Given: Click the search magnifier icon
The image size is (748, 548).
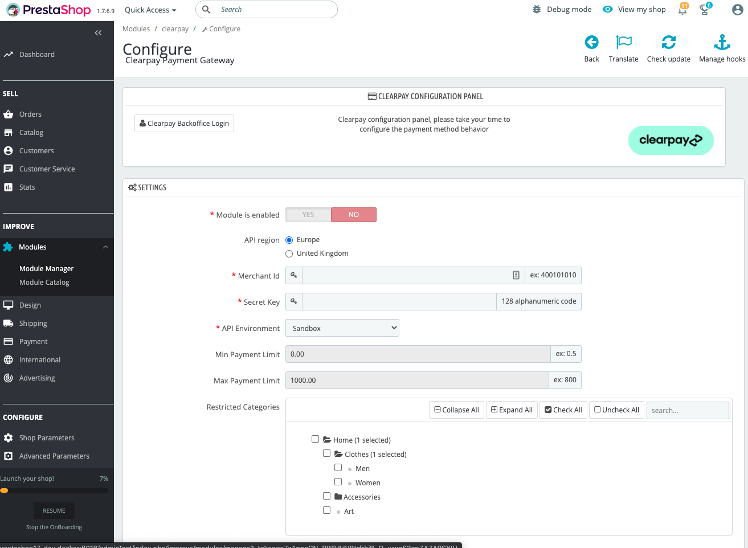Looking at the screenshot, I should coord(206,10).
